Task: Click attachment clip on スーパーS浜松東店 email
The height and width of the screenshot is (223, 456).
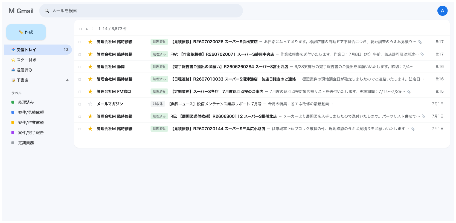Action: tap(420, 42)
